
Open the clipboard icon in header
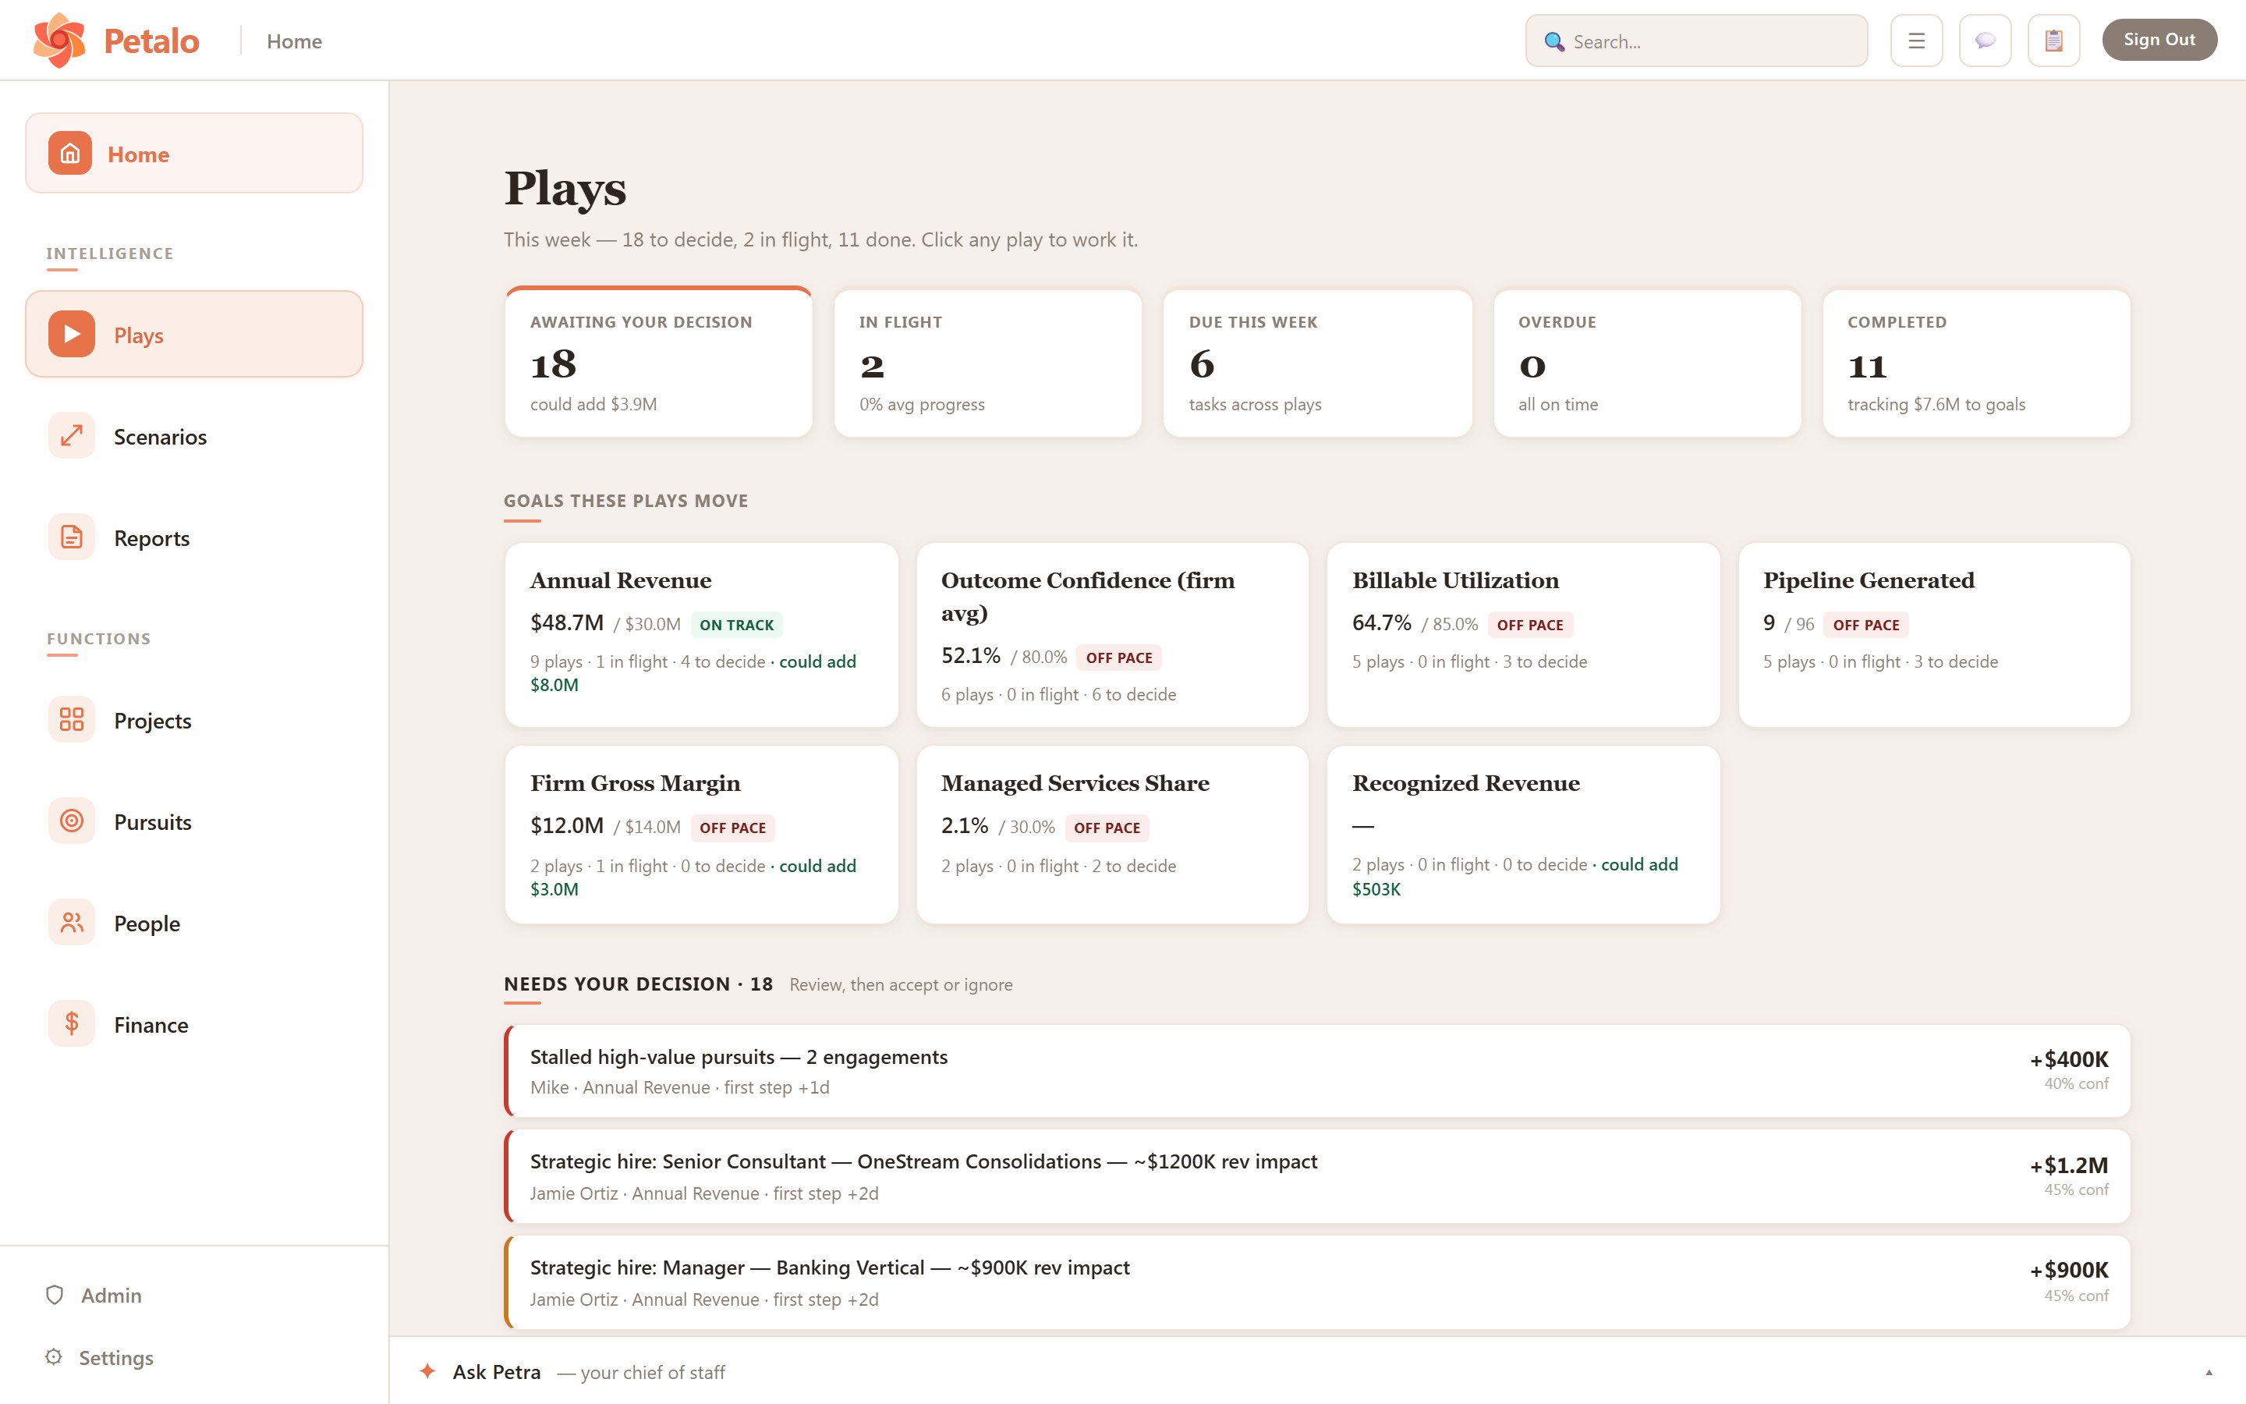point(2054,41)
